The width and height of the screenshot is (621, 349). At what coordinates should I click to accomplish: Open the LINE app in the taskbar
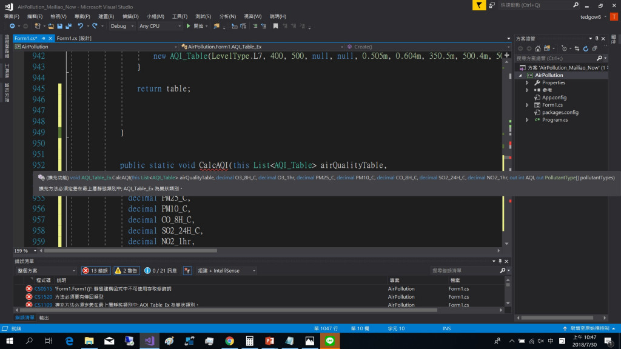pos(330,341)
